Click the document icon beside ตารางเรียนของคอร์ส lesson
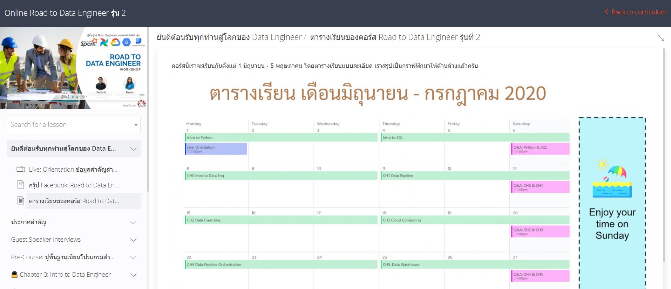This screenshot has width=671, height=289. click(21, 200)
